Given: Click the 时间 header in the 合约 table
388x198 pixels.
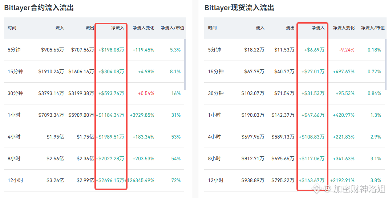Looking at the screenshot, I should pyautogui.click(x=12, y=28).
